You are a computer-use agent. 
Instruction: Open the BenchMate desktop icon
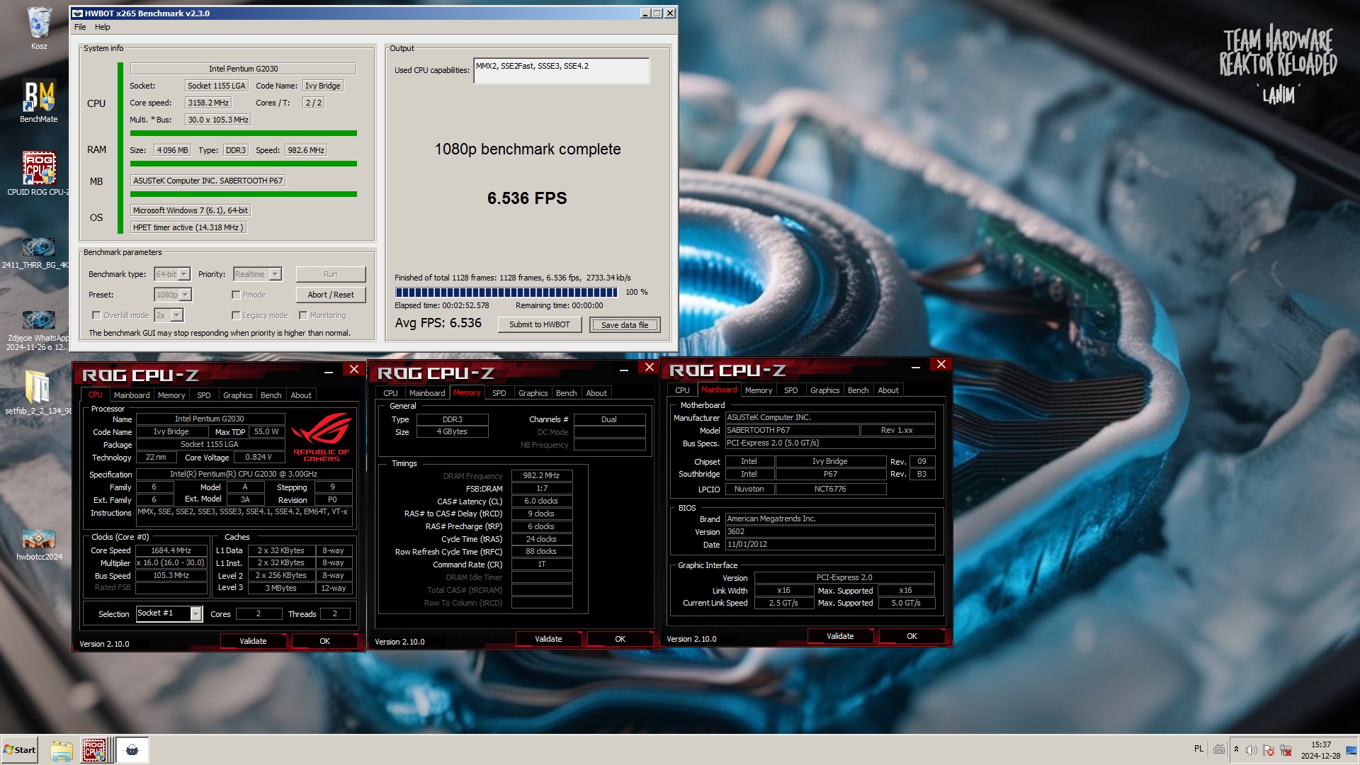(39, 101)
